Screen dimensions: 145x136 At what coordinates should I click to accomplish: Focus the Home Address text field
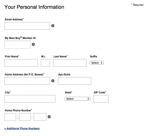[x=27, y=81]
